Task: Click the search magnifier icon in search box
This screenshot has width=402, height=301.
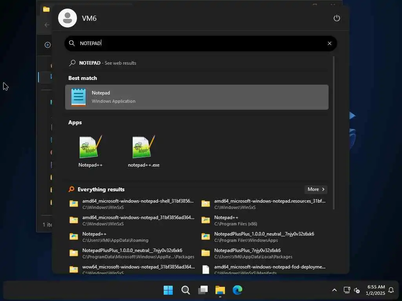Action: [x=72, y=43]
